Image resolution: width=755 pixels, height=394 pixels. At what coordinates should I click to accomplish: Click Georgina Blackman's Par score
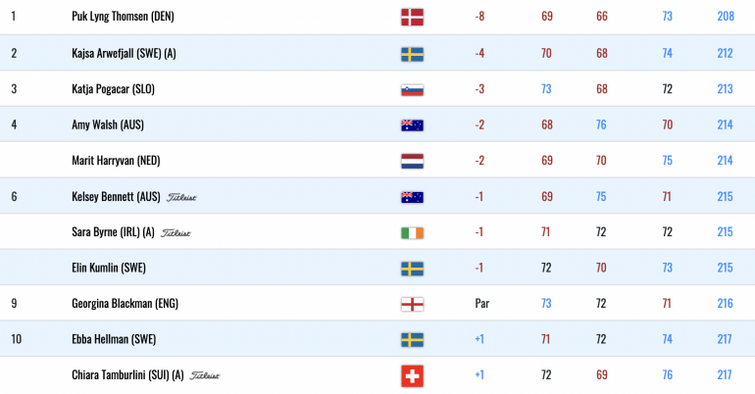pos(482,304)
